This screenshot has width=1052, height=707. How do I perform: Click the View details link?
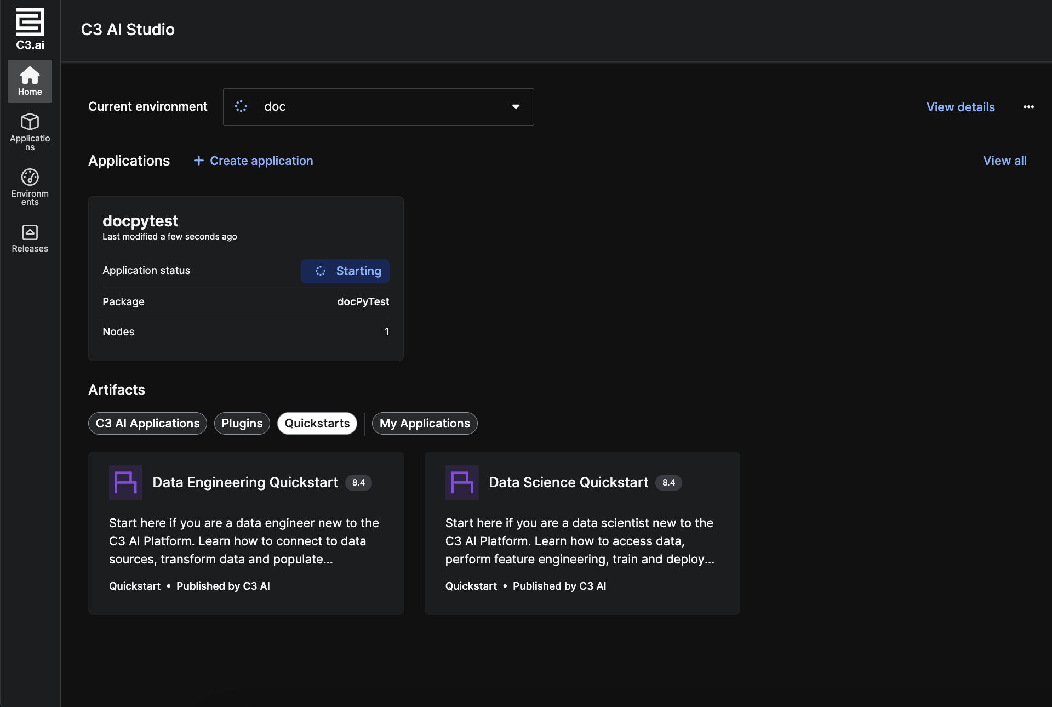(960, 107)
